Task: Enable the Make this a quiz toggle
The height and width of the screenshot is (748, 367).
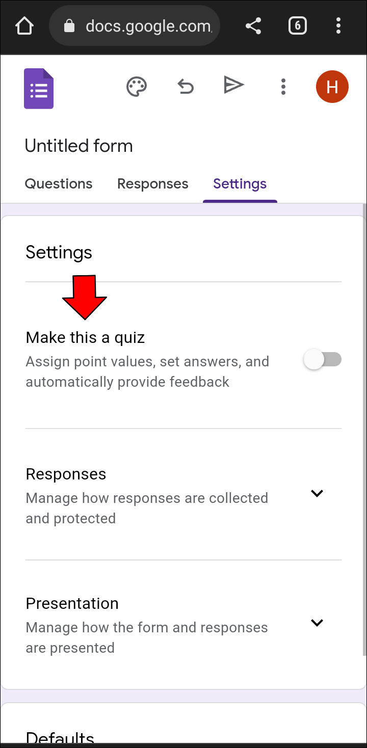Action: 322,360
